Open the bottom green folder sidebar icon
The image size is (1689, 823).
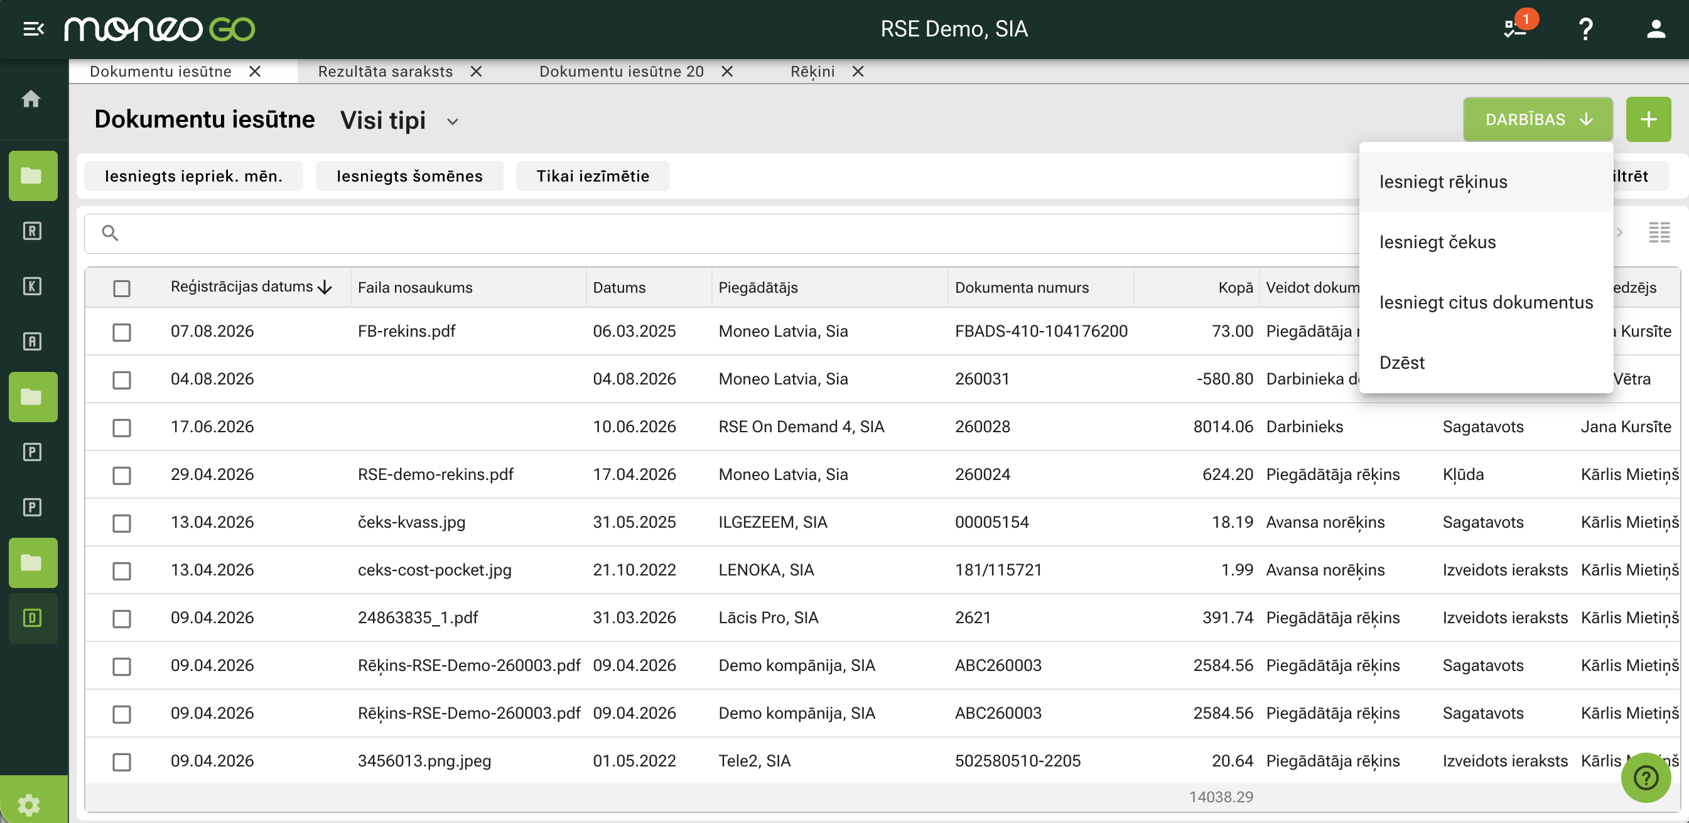tap(33, 563)
